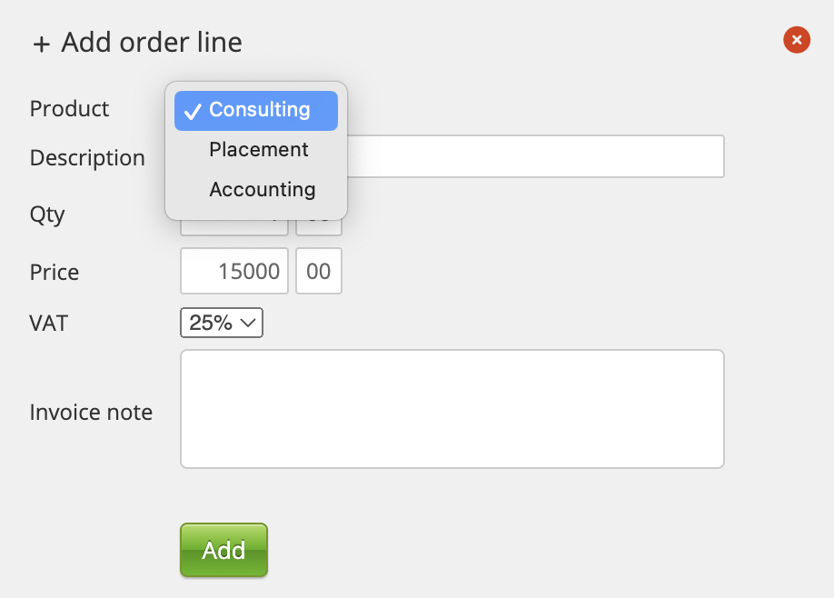Click the checkmark next to Consulting
This screenshot has height=598, width=834.
tap(192, 111)
